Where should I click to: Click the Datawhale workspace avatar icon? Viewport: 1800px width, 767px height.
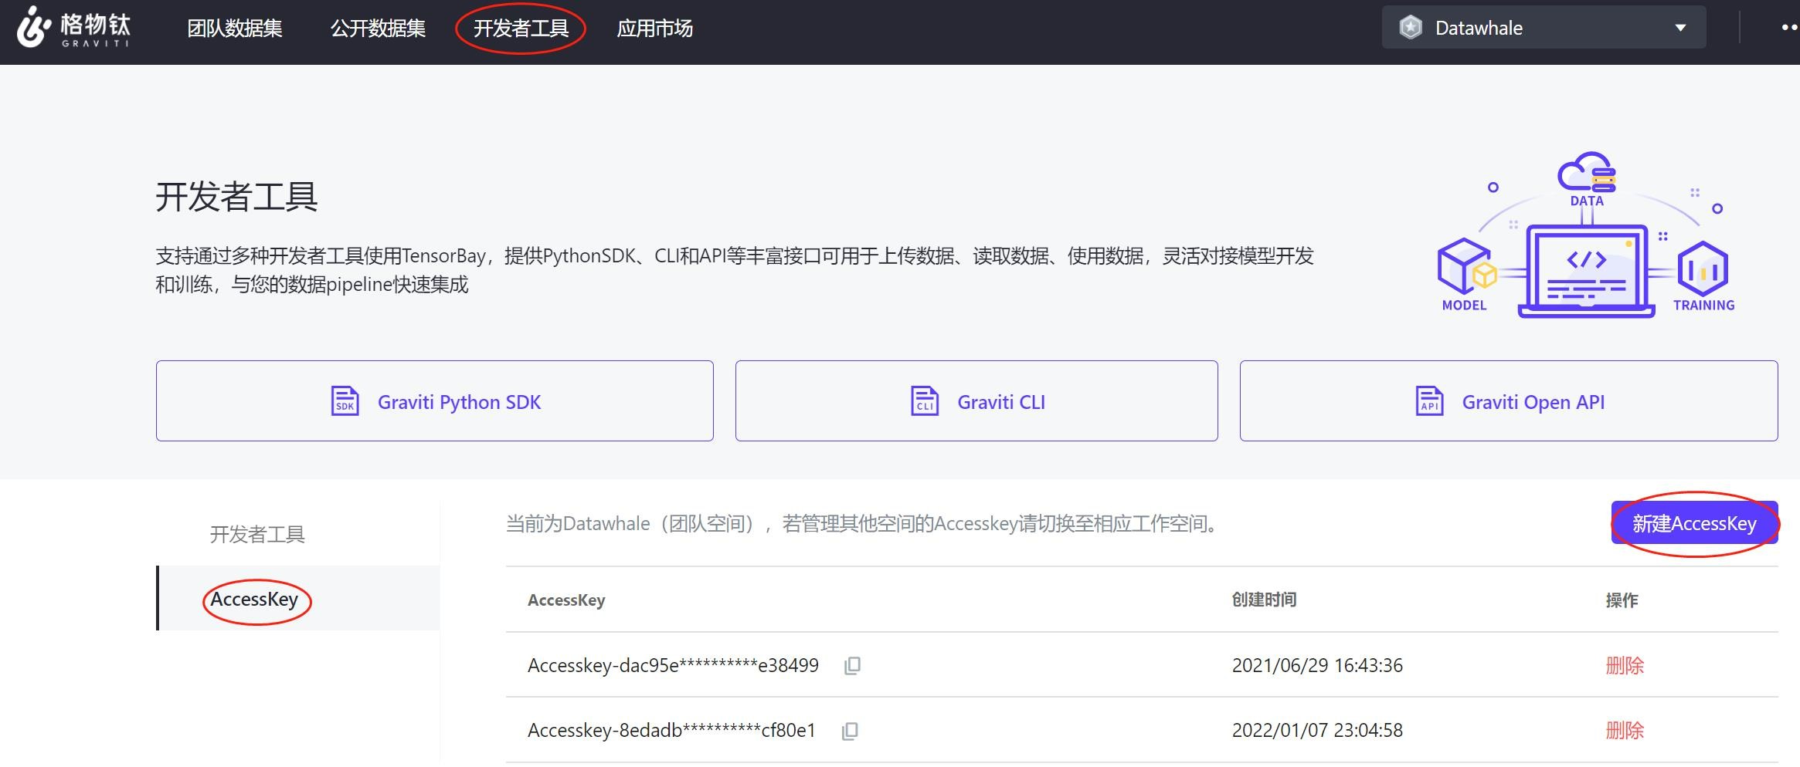1411,28
